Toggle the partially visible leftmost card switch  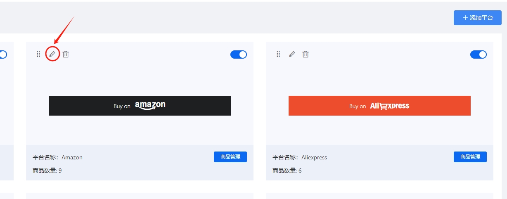pos(3,54)
